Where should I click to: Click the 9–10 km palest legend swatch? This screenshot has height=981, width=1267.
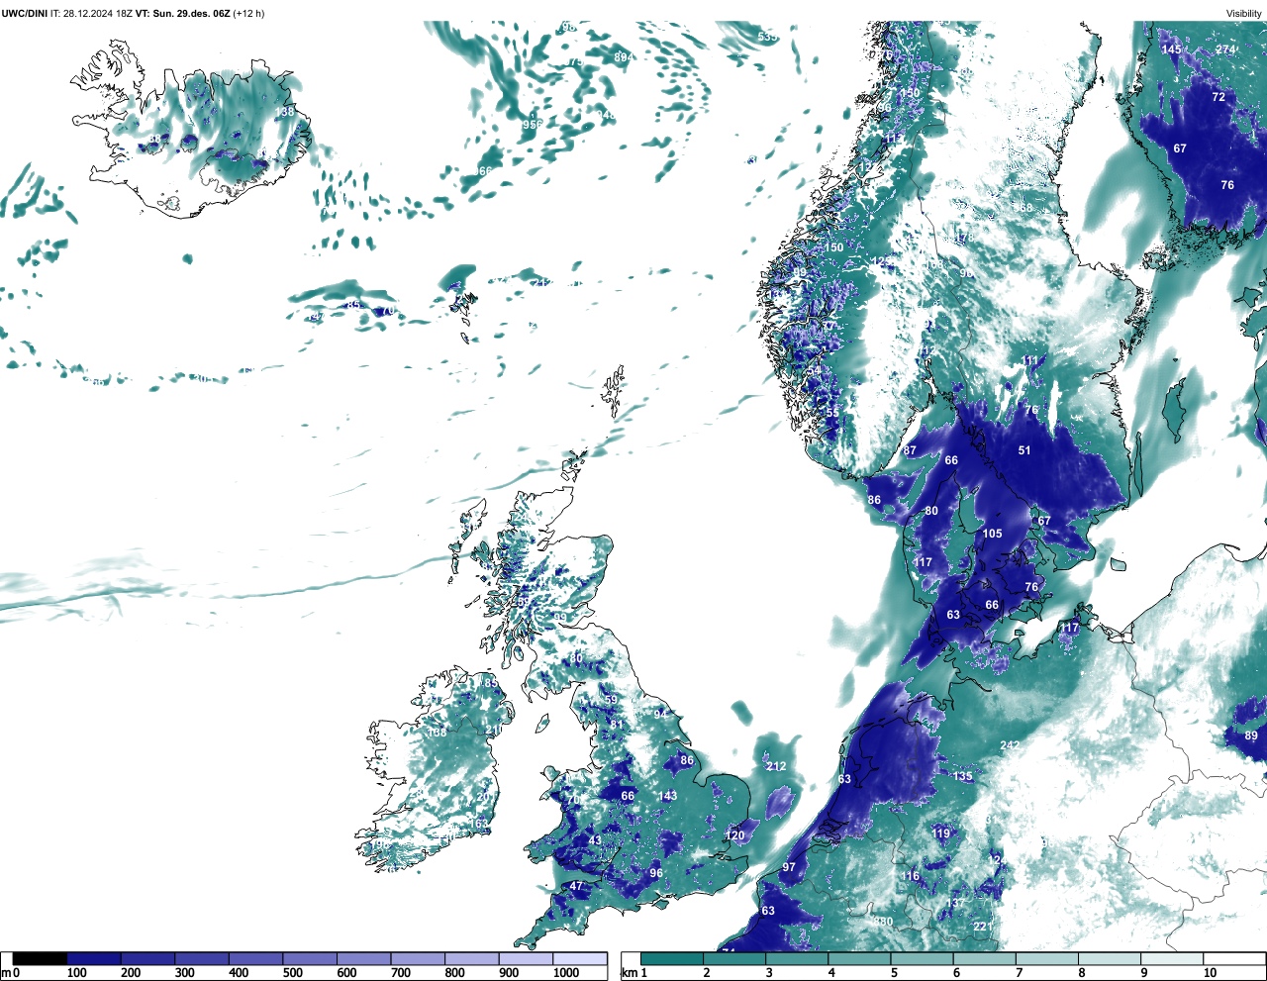tap(1171, 958)
